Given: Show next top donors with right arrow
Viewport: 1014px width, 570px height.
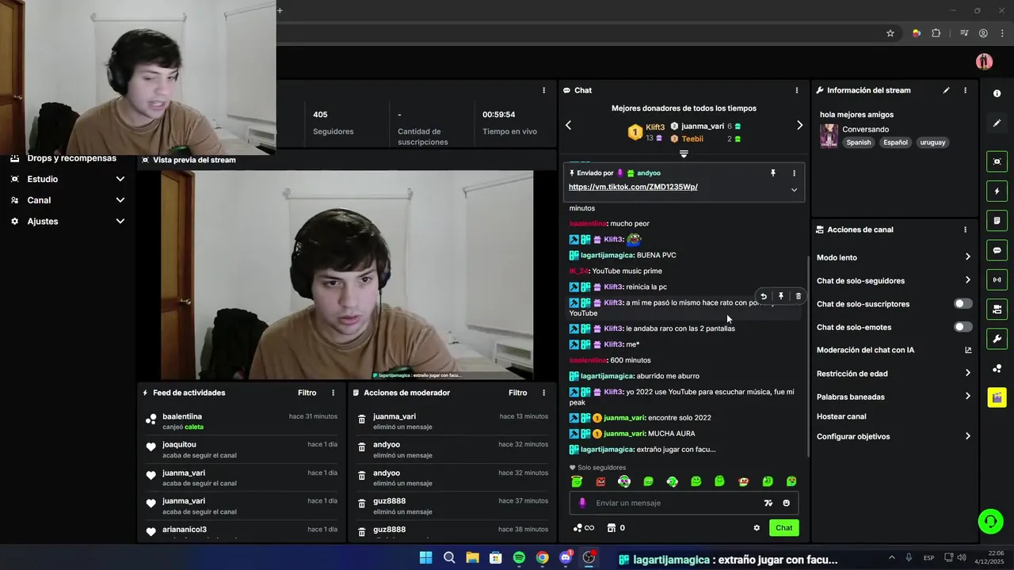Looking at the screenshot, I should [799, 125].
